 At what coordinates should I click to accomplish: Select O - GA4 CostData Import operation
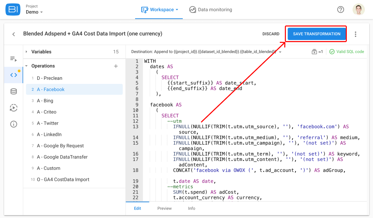pyautogui.click(x=74, y=180)
